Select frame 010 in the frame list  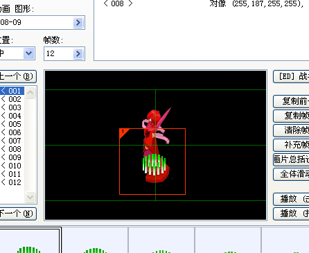12,166
